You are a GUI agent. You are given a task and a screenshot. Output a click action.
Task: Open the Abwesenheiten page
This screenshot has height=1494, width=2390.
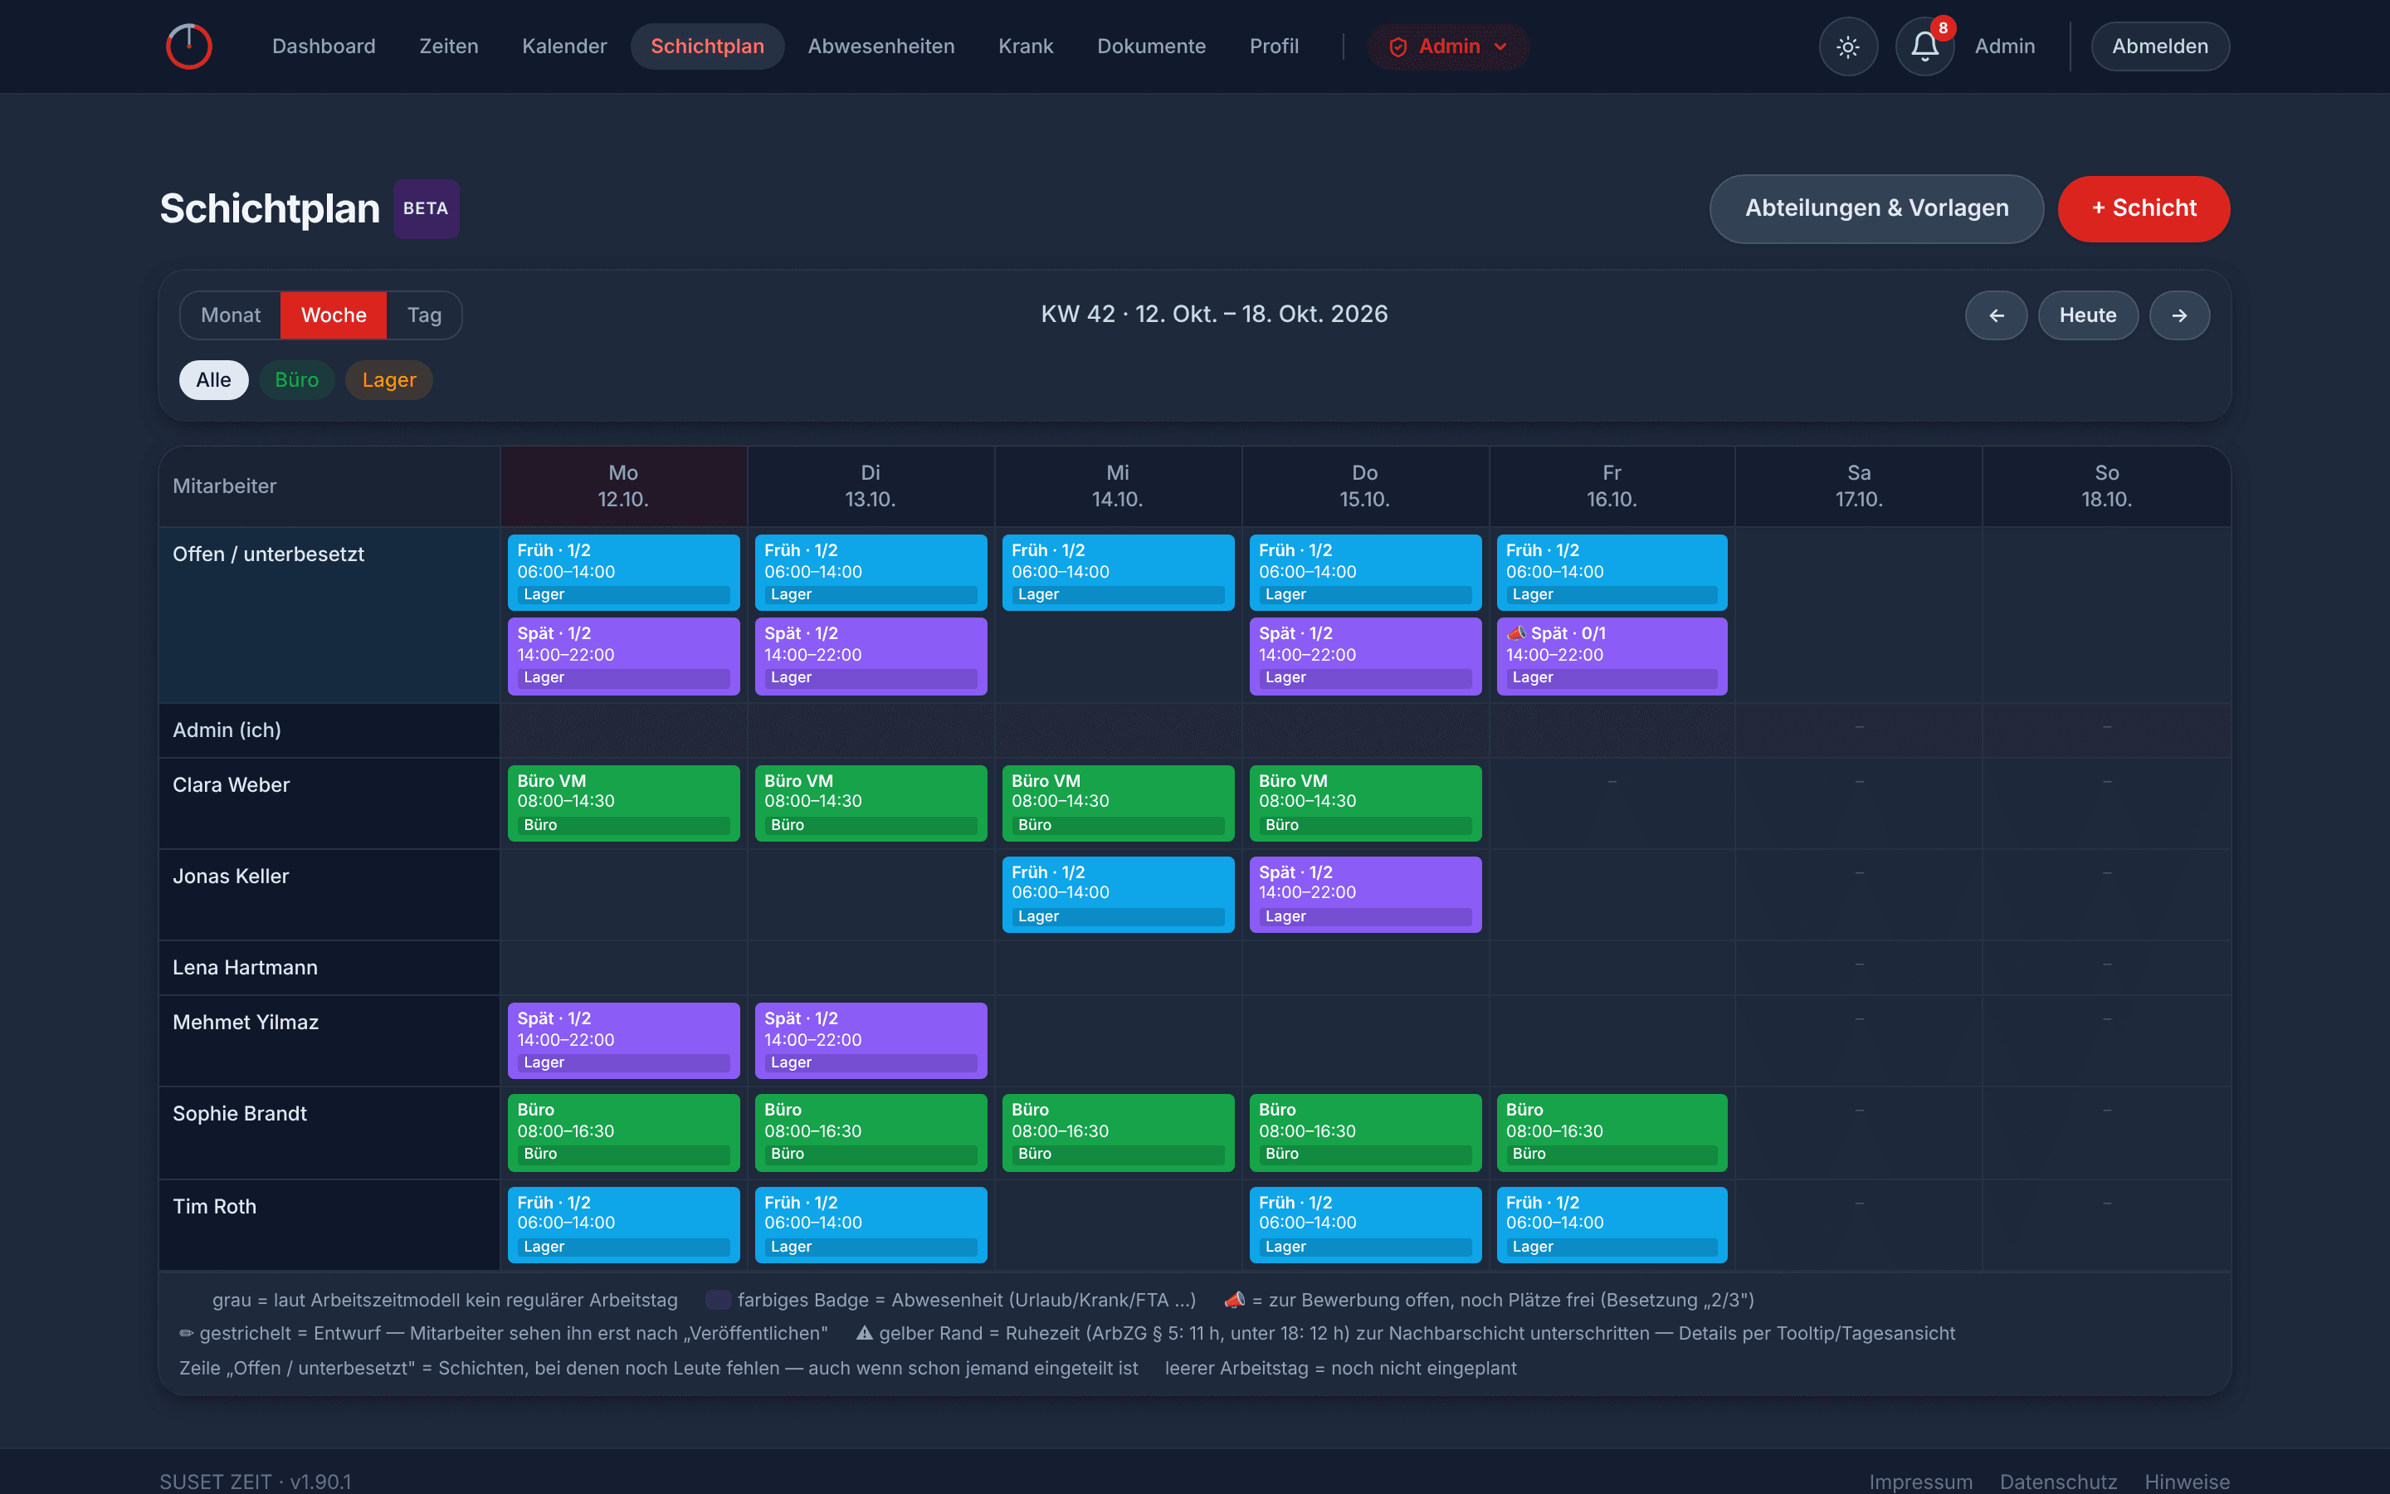tap(881, 46)
